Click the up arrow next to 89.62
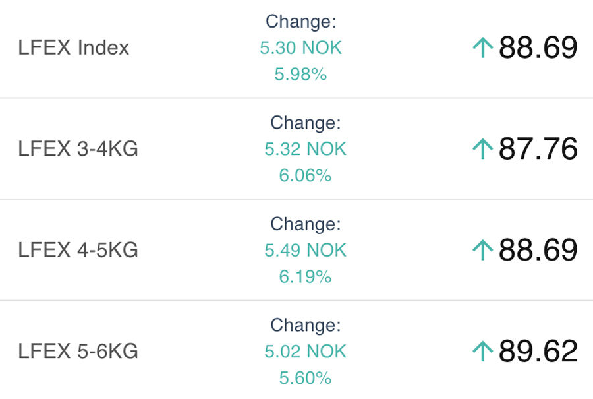Screen dimensions: 593x399 pyautogui.click(x=483, y=352)
